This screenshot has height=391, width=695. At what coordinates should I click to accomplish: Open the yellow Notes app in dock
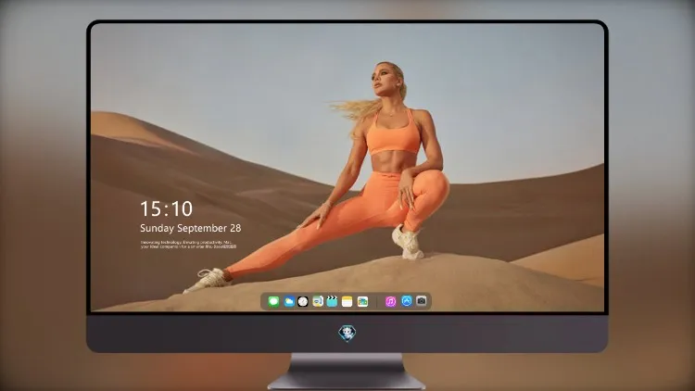[x=347, y=302]
